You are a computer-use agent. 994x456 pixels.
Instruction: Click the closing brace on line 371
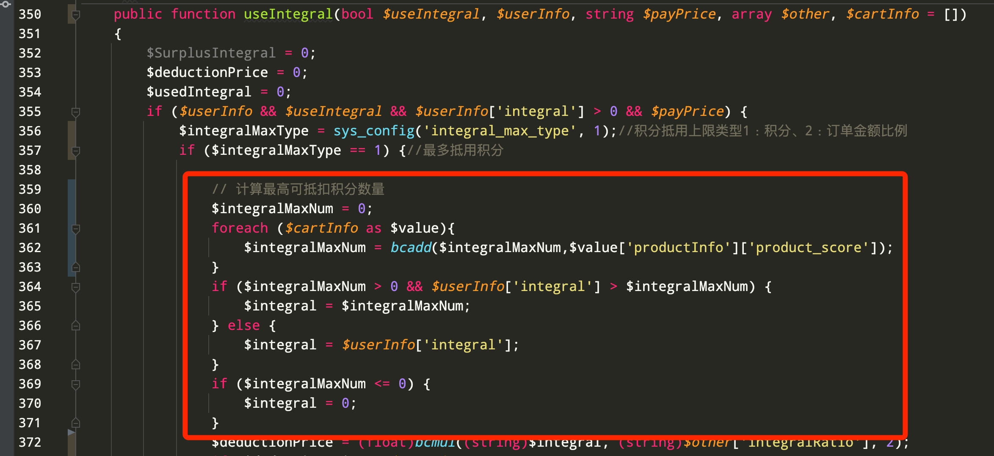(x=215, y=423)
